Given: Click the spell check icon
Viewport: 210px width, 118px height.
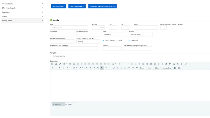Looking at the screenshot, I should (170, 64).
